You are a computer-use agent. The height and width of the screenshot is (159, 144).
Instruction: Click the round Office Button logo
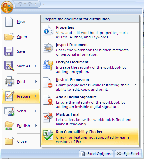pyautogui.click(x=7, y=7)
